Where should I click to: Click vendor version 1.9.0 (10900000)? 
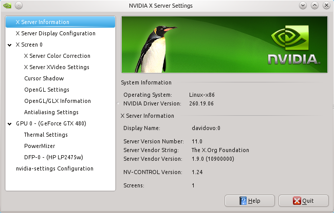click(x=213, y=159)
